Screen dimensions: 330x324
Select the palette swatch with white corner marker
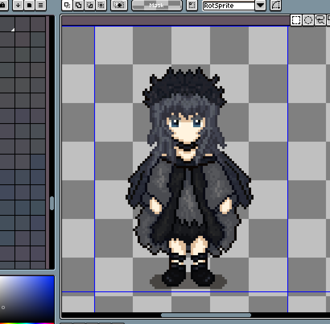[7, 24]
